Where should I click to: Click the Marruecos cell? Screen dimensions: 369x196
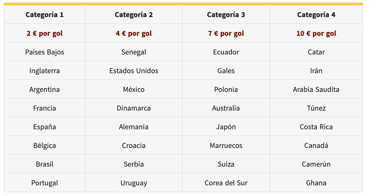click(x=226, y=146)
